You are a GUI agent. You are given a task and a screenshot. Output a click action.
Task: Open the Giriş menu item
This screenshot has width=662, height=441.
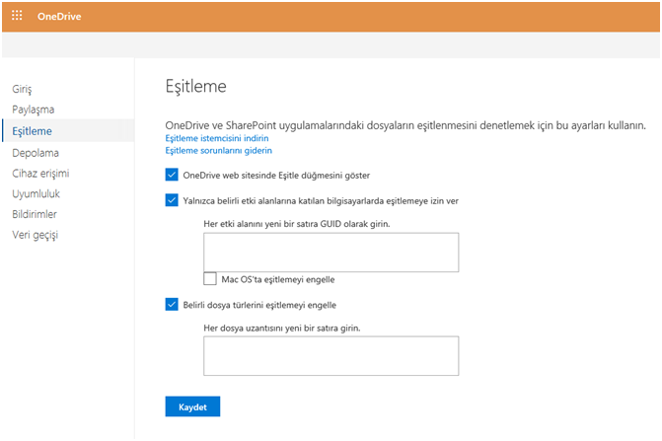pos(22,89)
